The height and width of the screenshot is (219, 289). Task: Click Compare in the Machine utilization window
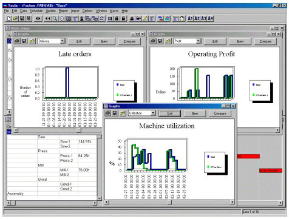click(220, 113)
